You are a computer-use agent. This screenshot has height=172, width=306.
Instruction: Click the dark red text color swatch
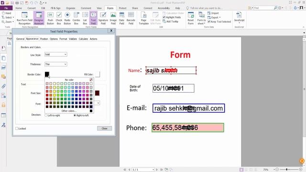click(x=97, y=93)
